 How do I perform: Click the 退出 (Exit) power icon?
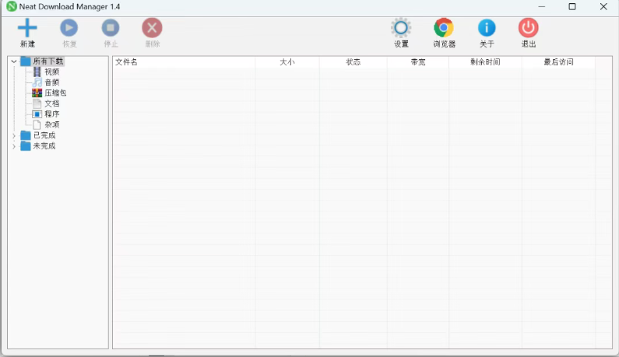529,29
